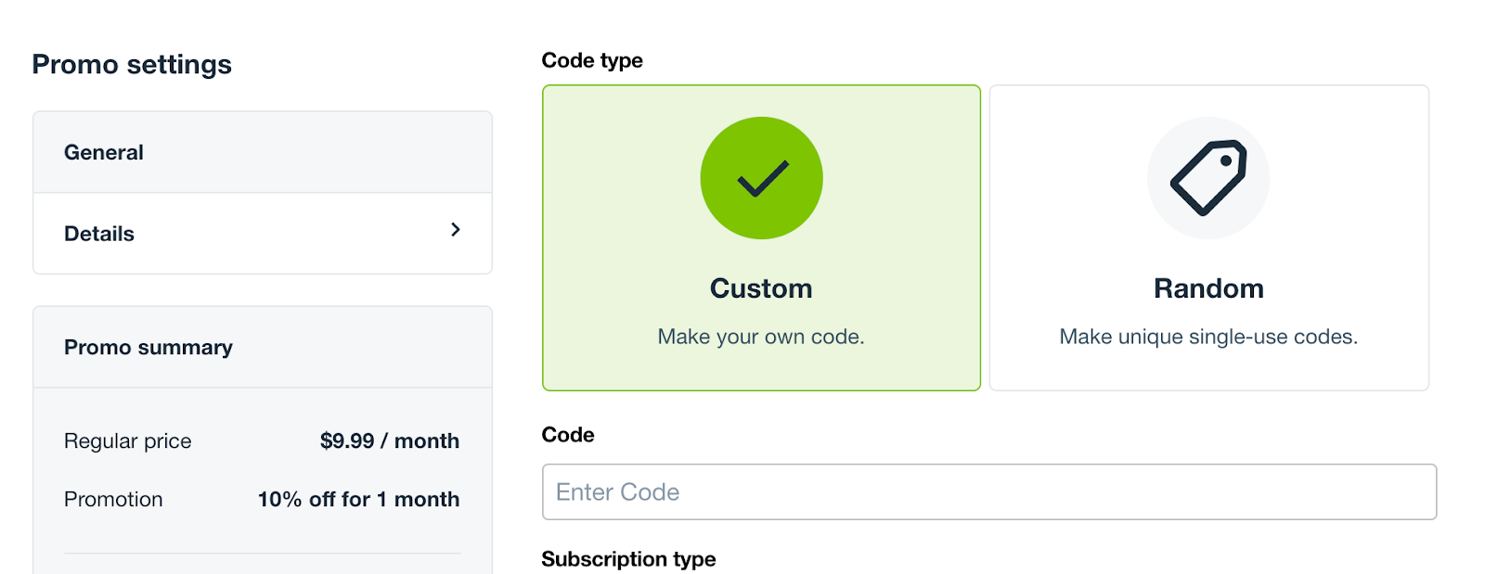1485x574 pixels.
Task: Expand Details using the chevron arrow
Action: pyautogui.click(x=455, y=230)
